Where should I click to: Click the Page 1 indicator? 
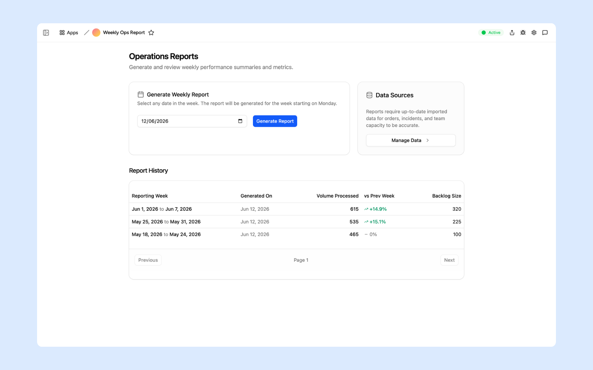click(301, 260)
